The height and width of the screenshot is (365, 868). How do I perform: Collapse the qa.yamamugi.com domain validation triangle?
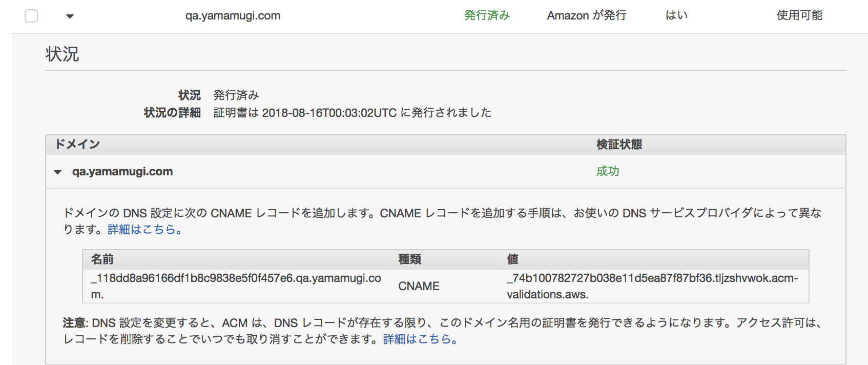57,172
